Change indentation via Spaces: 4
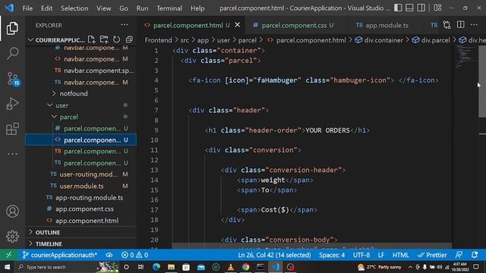 click(x=332, y=255)
